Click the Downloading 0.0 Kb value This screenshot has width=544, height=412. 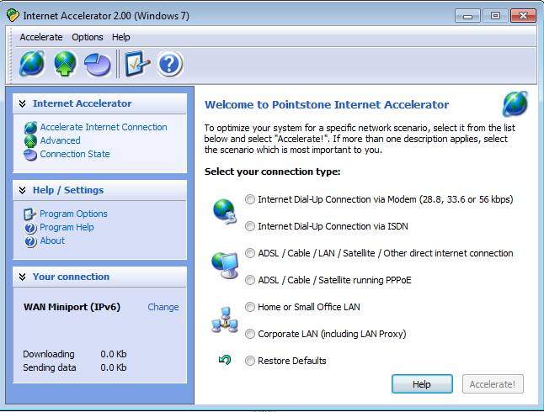point(114,354)
